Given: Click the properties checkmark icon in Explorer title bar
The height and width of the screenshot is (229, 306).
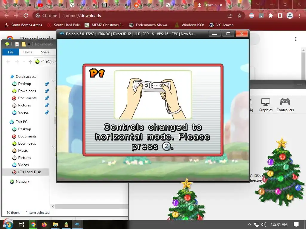Looking at the screenshot, I should coord(17,44).
